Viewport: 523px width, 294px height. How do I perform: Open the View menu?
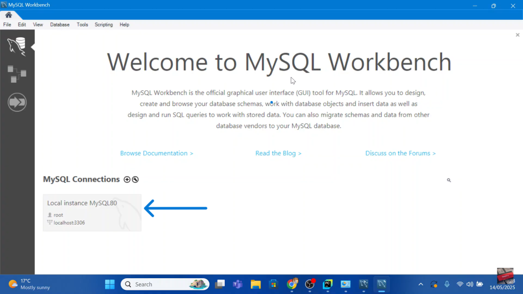point(38,24)
